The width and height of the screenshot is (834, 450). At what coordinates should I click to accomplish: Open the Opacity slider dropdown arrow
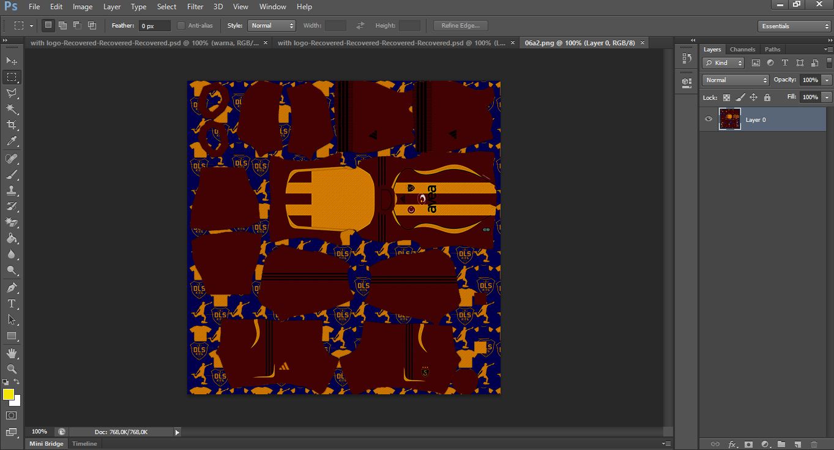(827, 80)
